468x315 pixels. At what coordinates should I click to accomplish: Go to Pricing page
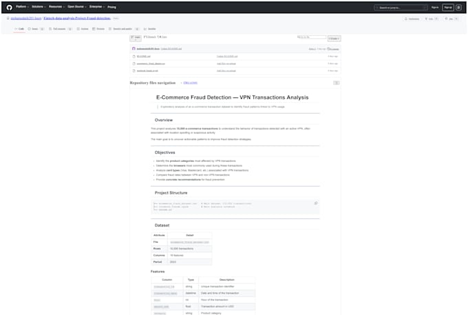[x=112, y=7]
